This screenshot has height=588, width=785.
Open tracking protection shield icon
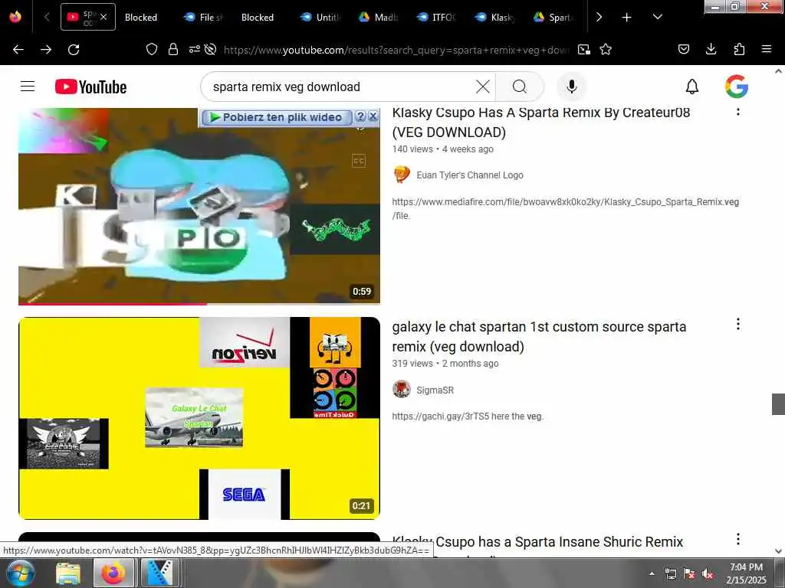151,49
